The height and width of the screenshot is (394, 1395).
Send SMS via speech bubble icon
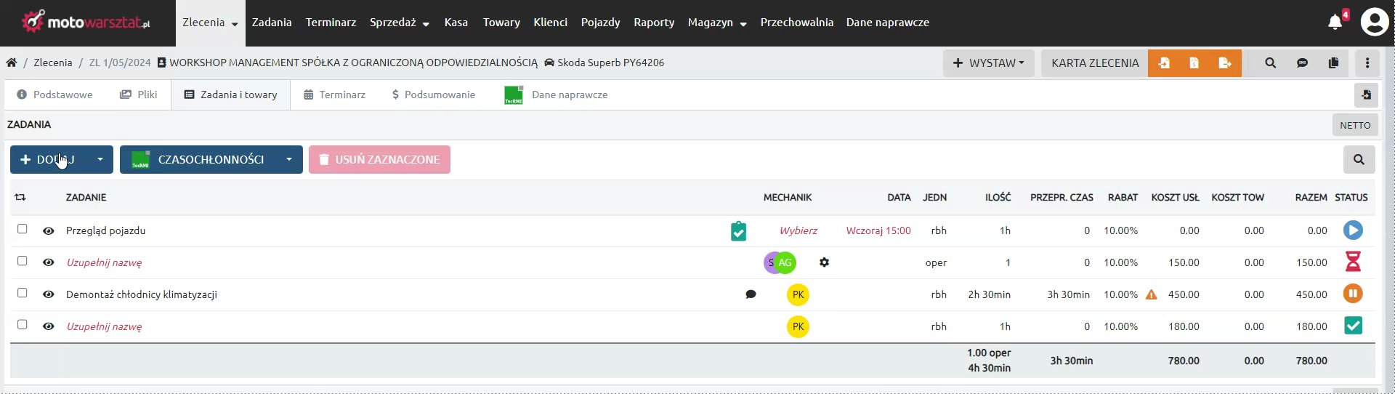click(x=1302, y=63)
